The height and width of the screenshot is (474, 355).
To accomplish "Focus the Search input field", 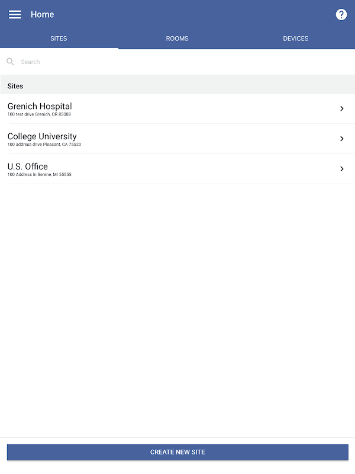I will 181,62.
